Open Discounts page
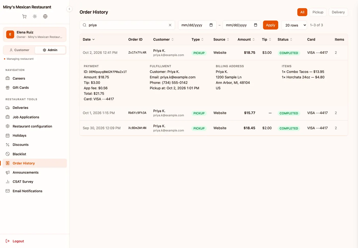Image resolution: width=358 pixels, height=248 pixels. [35, 145]
